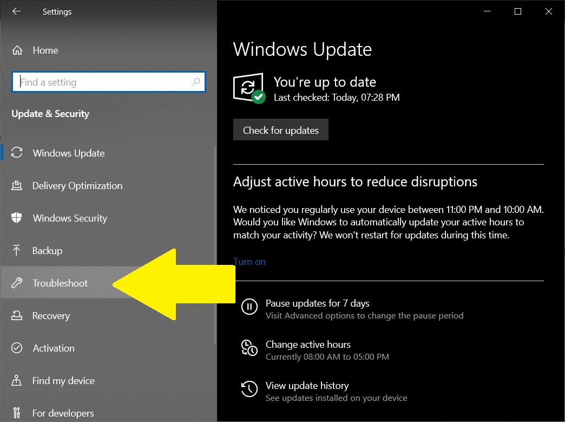The image size is (565, 422).
Task: Go back with the Settings back arrow
Action: click(x=16, y=11)
